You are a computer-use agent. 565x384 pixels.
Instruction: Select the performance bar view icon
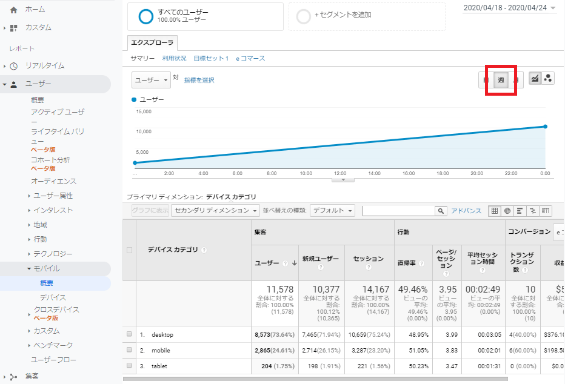click(519, 210)
